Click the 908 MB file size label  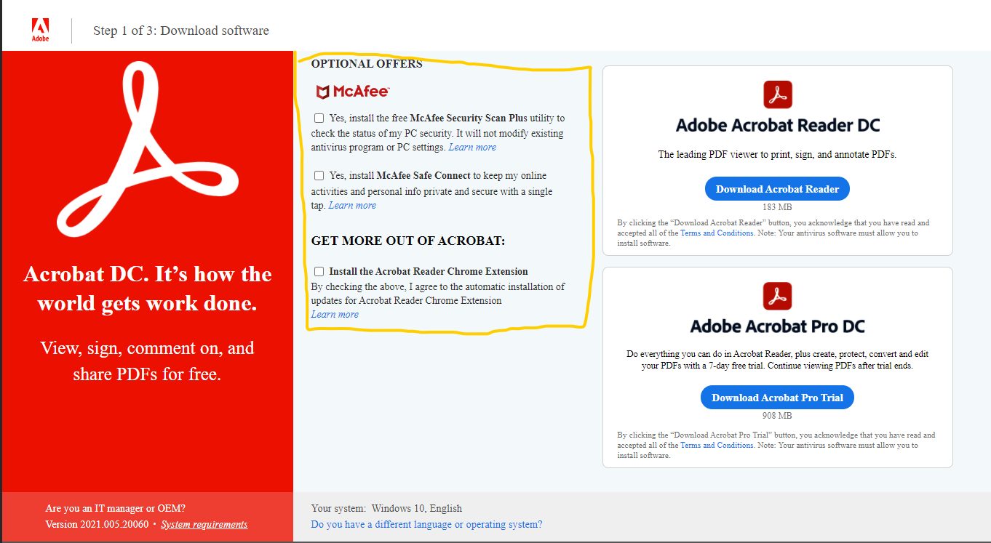777,416
